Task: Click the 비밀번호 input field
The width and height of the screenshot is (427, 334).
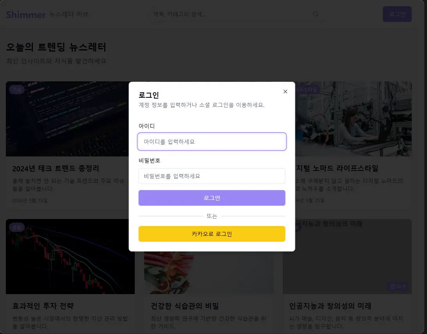Action: 212,176
